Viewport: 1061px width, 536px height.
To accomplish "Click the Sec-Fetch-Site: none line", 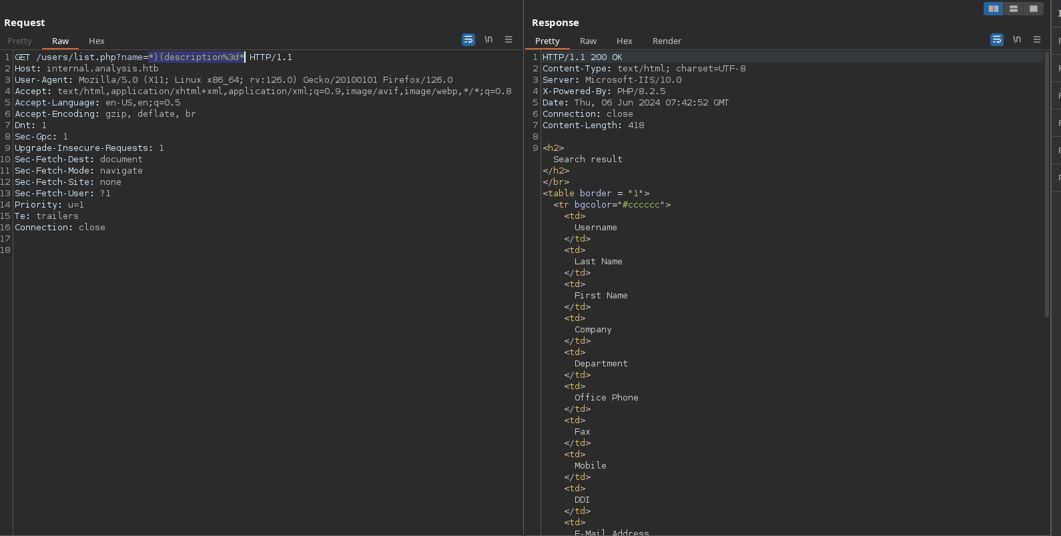I will 68,182.
